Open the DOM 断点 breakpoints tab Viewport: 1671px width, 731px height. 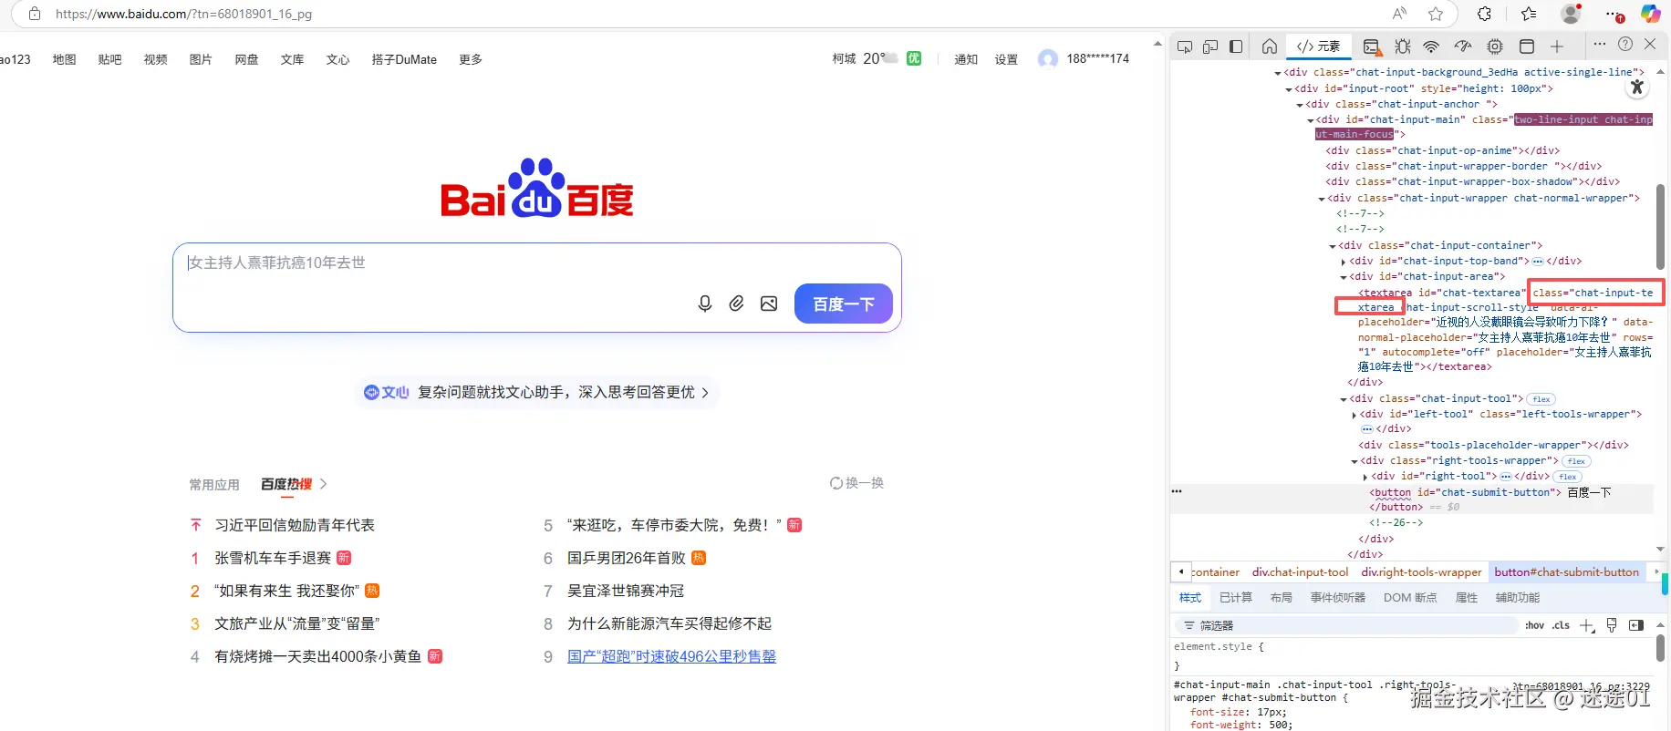pos(1410,598)
